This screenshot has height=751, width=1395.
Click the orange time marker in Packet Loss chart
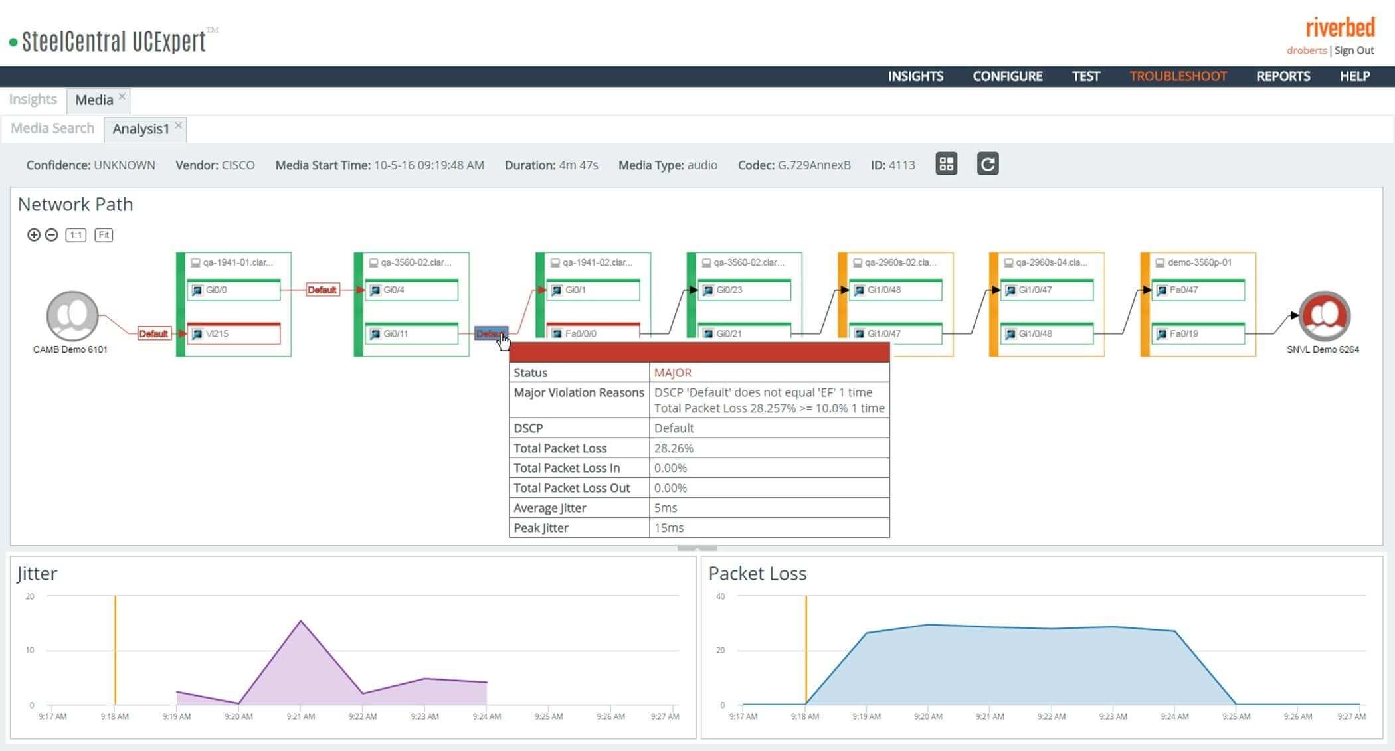pos(806,650)
